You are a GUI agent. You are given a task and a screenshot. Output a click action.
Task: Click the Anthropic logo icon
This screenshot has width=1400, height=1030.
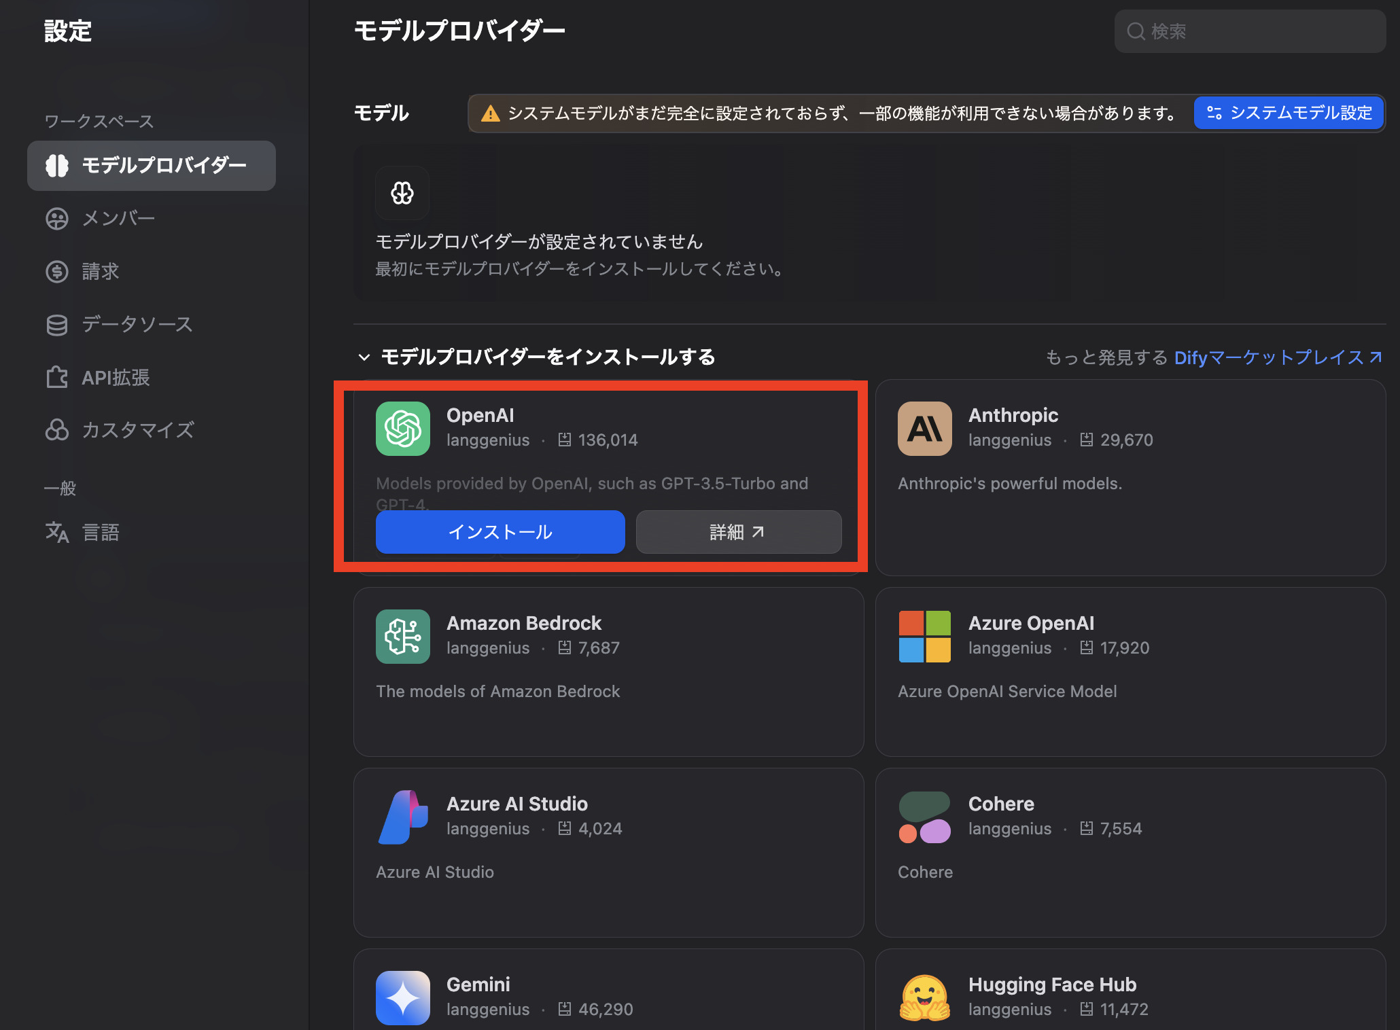(925, 429)
